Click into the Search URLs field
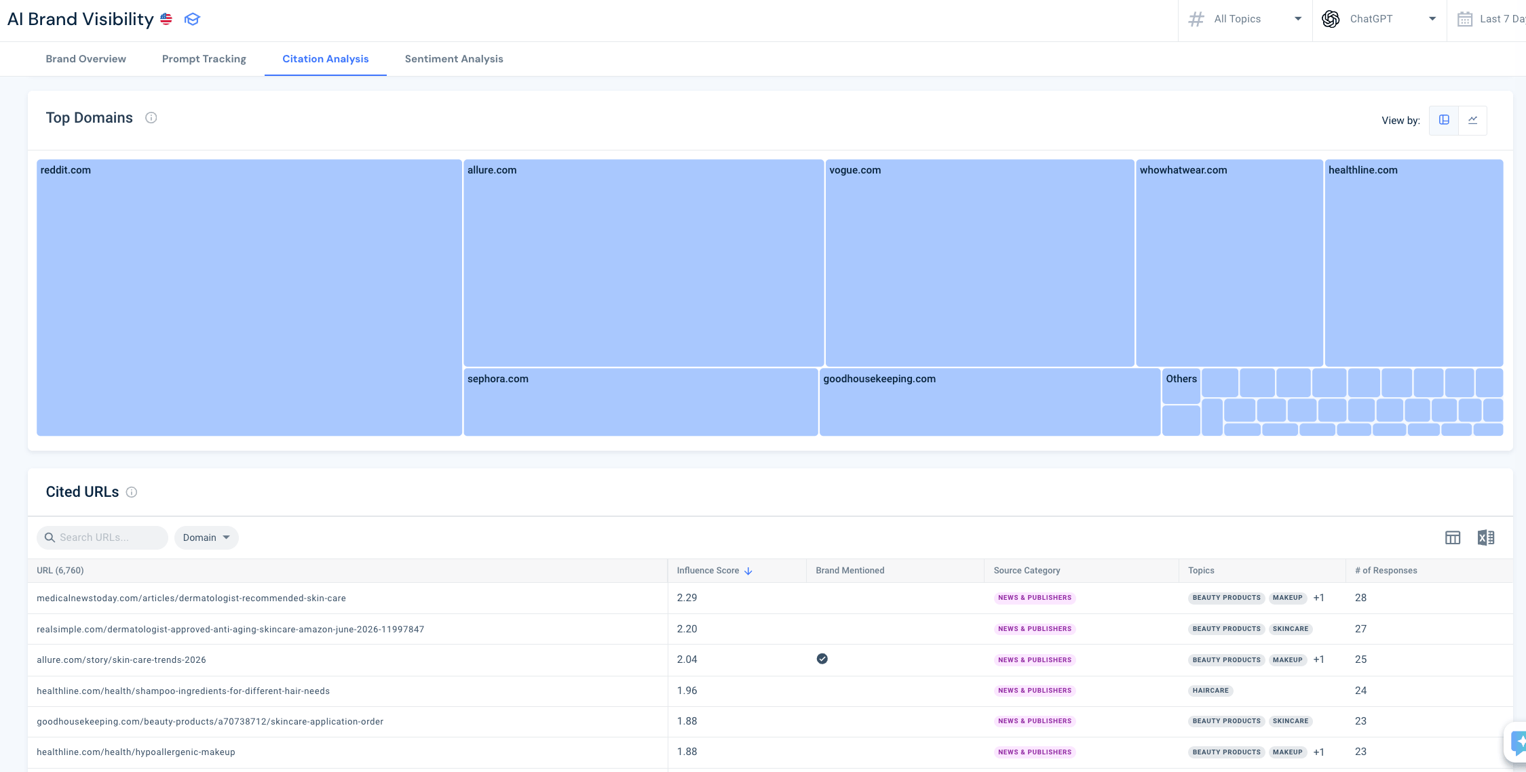The height and width of the screenshot is (772, 1526). 102,537
